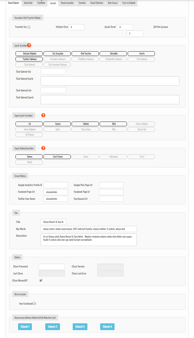Click the Seo Title field
Viewport: 194px width, 338px height.
(53, 222)
